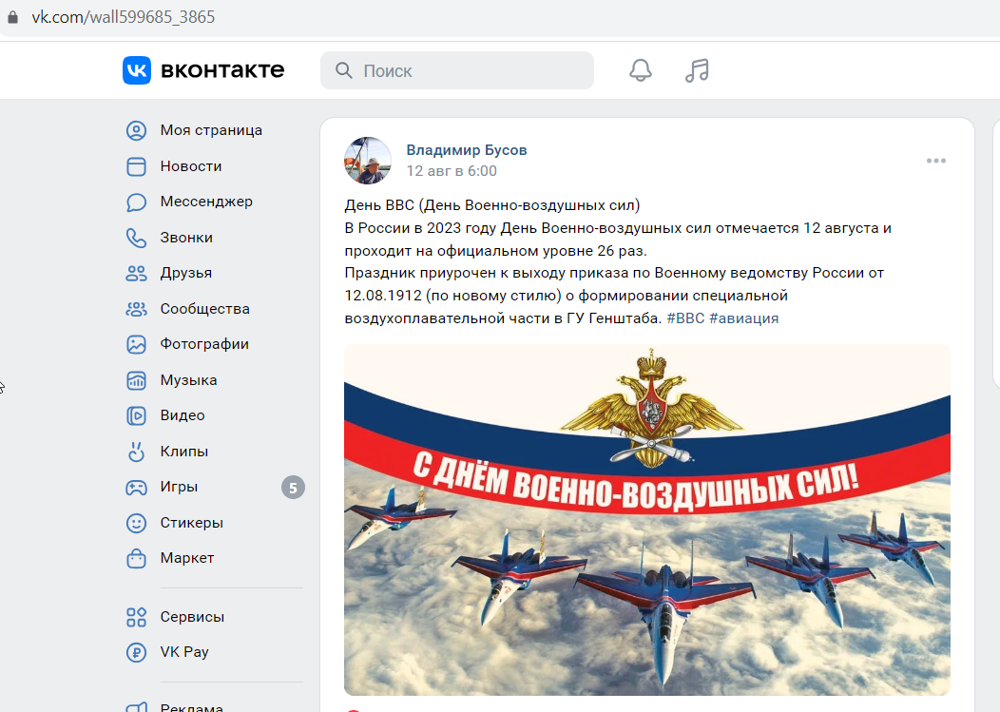The image size is (1000, 712).
Task: Click the post author avatar photo
Action: tap(368, 160)
